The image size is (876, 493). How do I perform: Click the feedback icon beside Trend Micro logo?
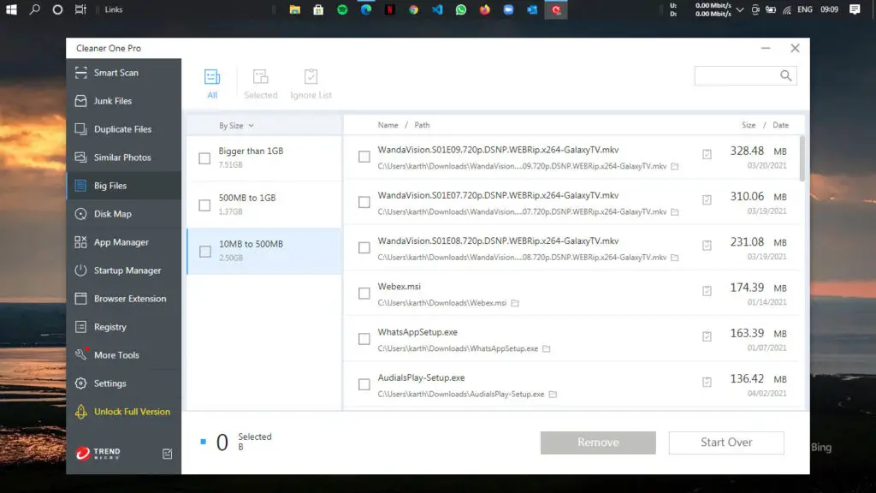pos(167,454)
